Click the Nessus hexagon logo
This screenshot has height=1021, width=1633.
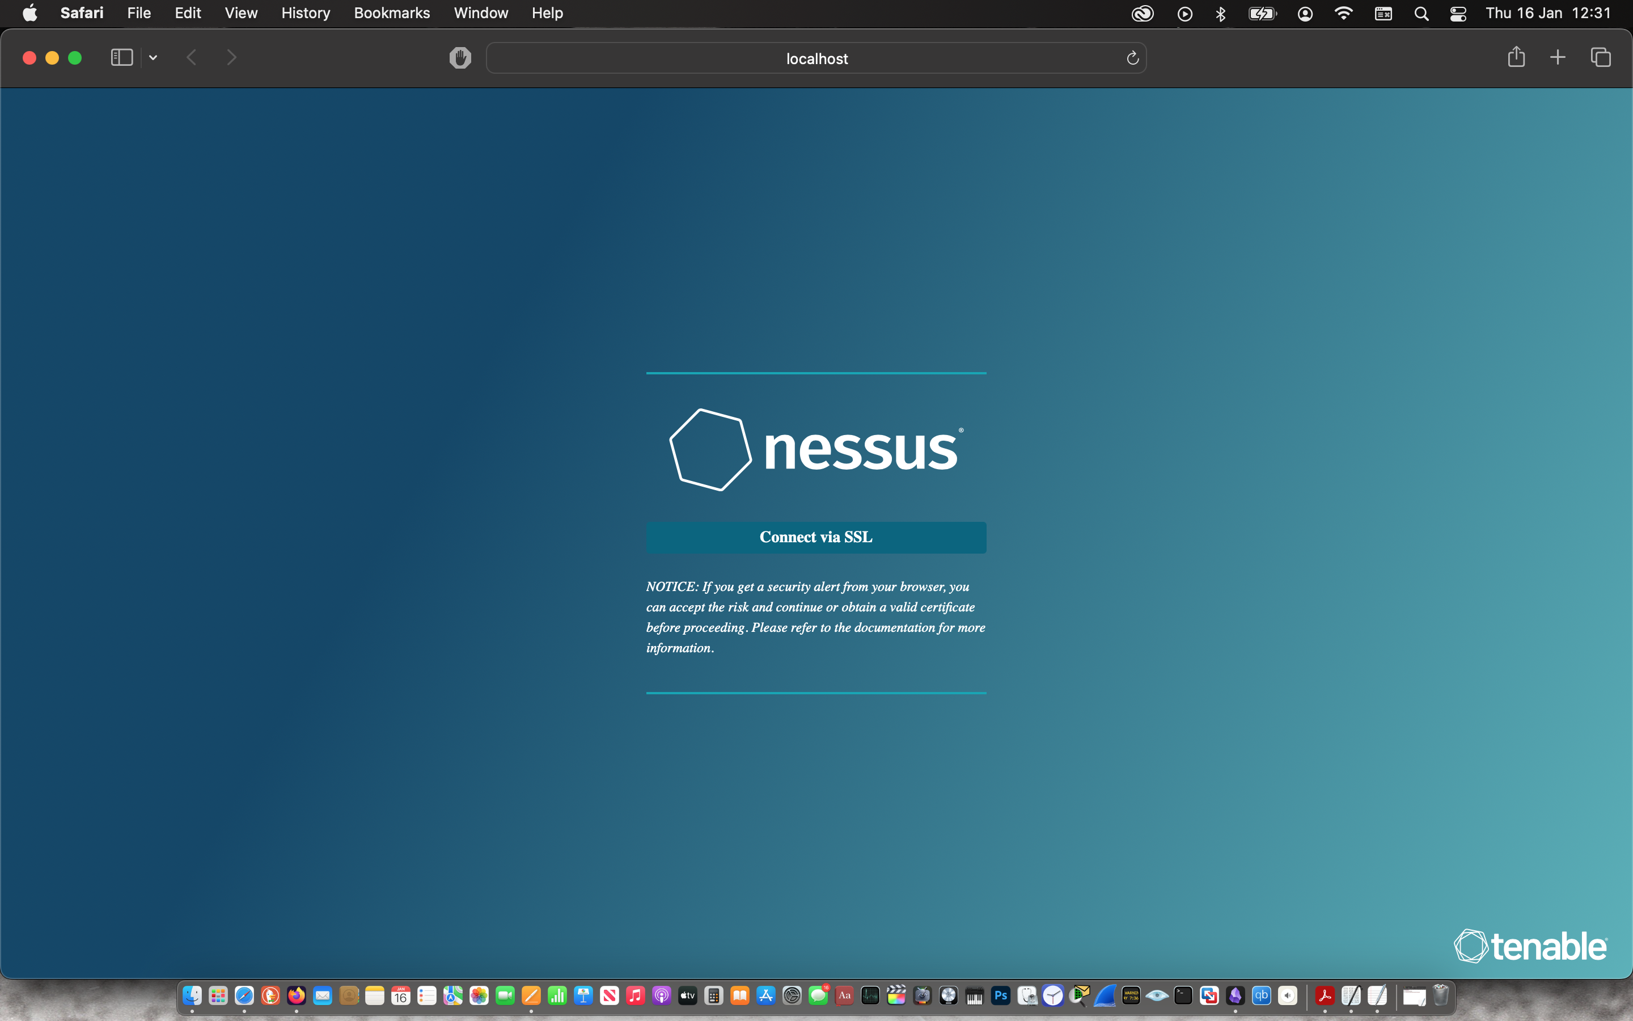point(710,450)
